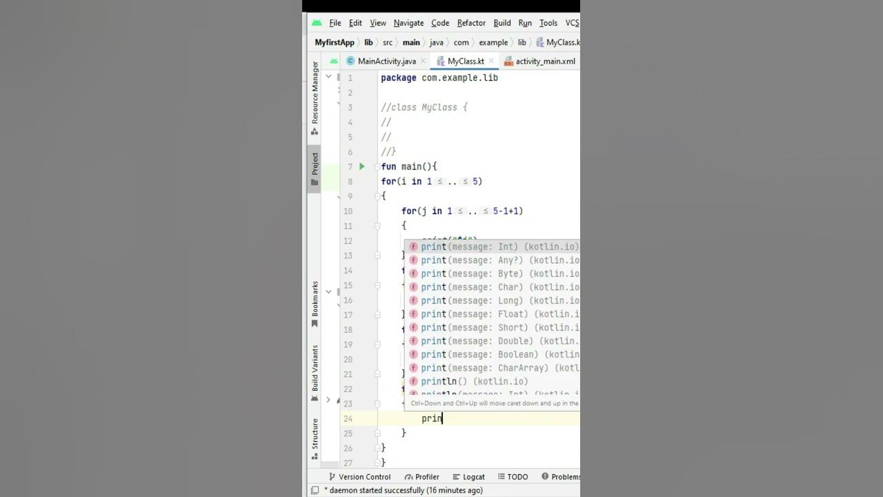Click 'java' in the navigation breadcrumb

coord(437,42)
